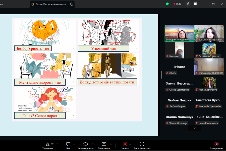Click the React heart icon
Screen dimensions: 226x151
click(x=86, y=144)
